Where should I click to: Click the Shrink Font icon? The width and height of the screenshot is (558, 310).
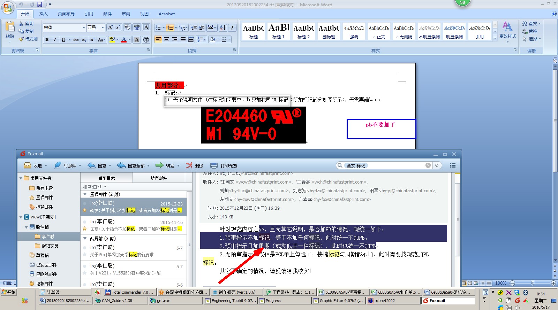(118, 28)
